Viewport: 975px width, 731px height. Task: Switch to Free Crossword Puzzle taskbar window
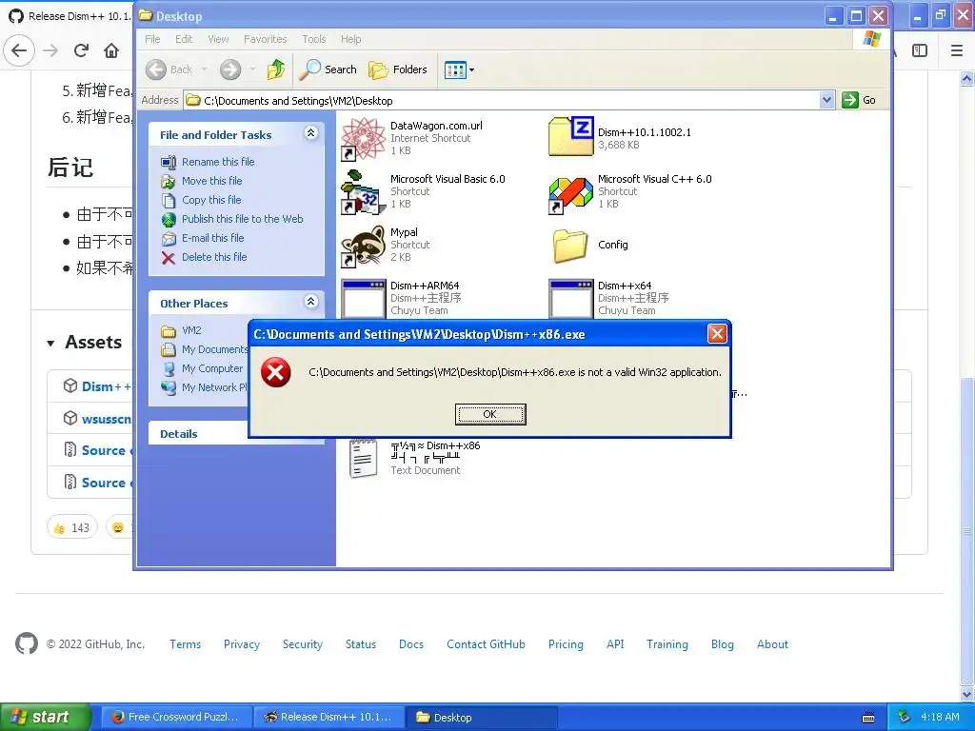pyautogui.click(x=176, y=718)
